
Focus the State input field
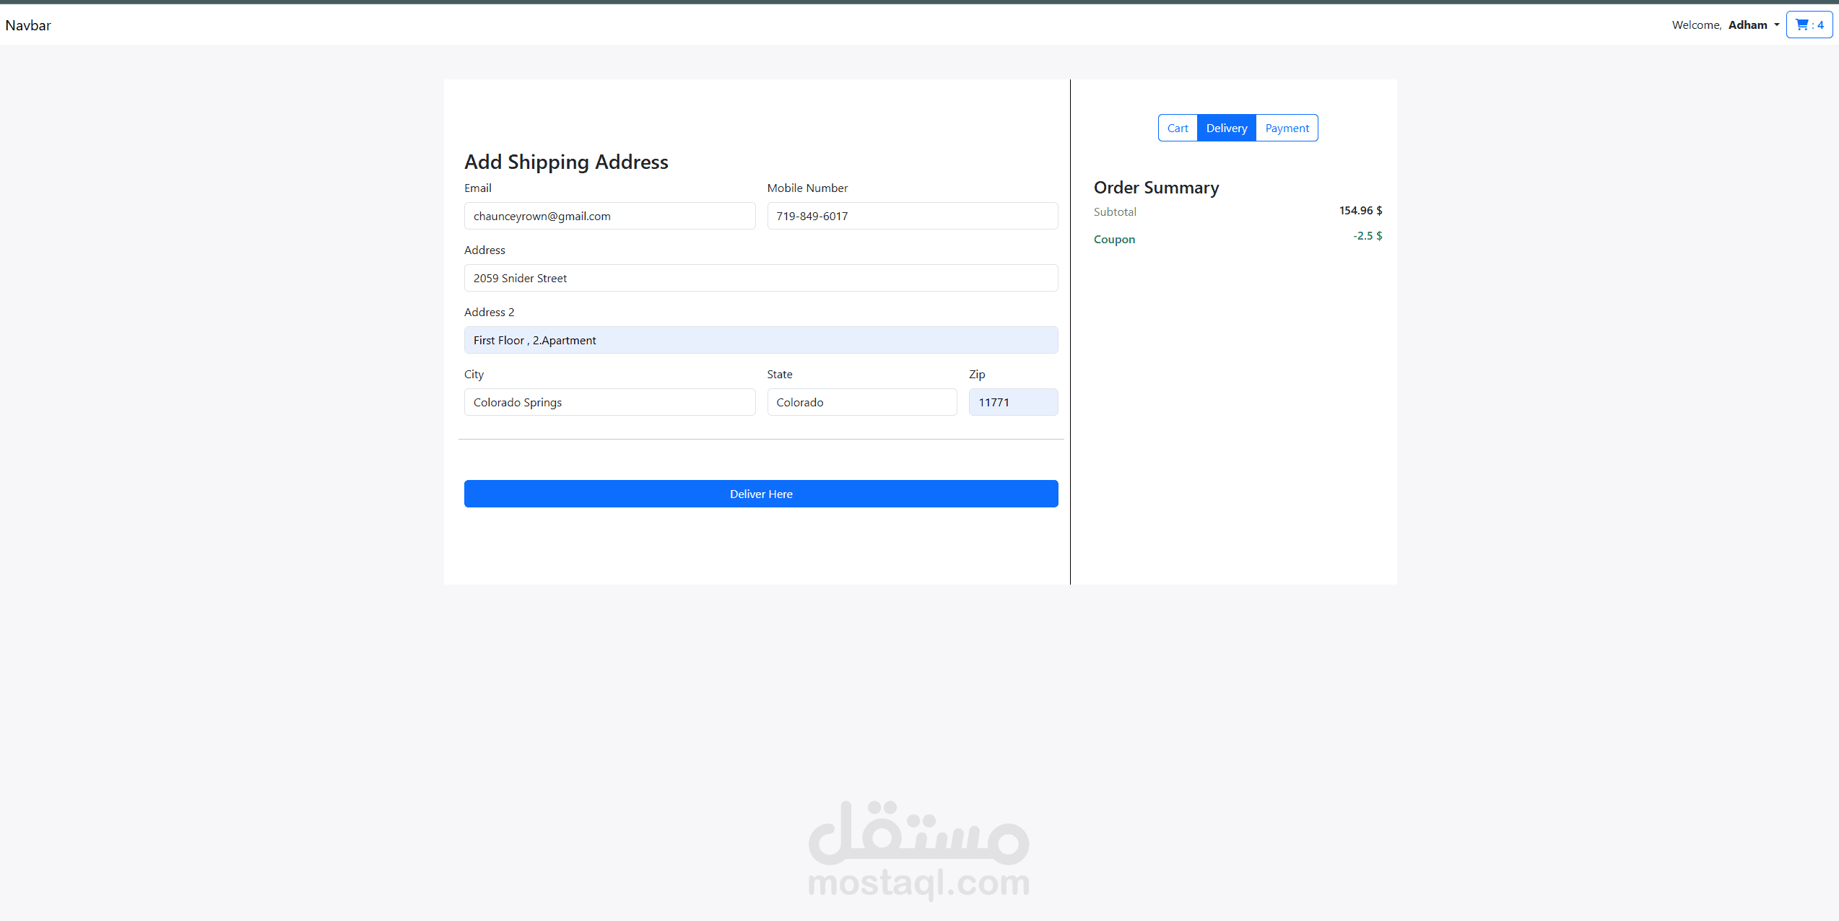tap(861, 402)
